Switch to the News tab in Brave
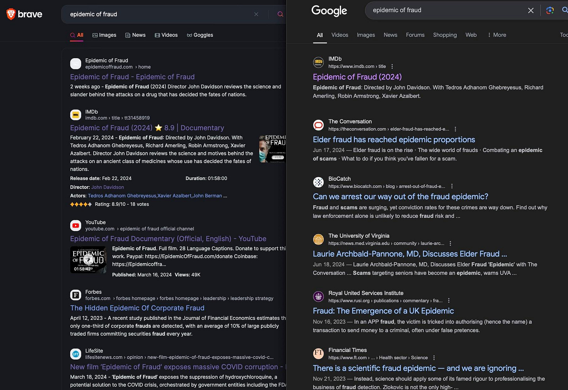Image resolution: width=568 pixels, height=390 pixels. pyautogui.click(x=135, y=35)
